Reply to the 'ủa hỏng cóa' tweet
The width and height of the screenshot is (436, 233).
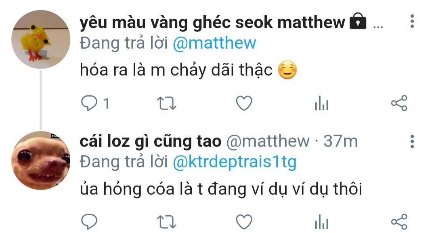click(89, 222)
